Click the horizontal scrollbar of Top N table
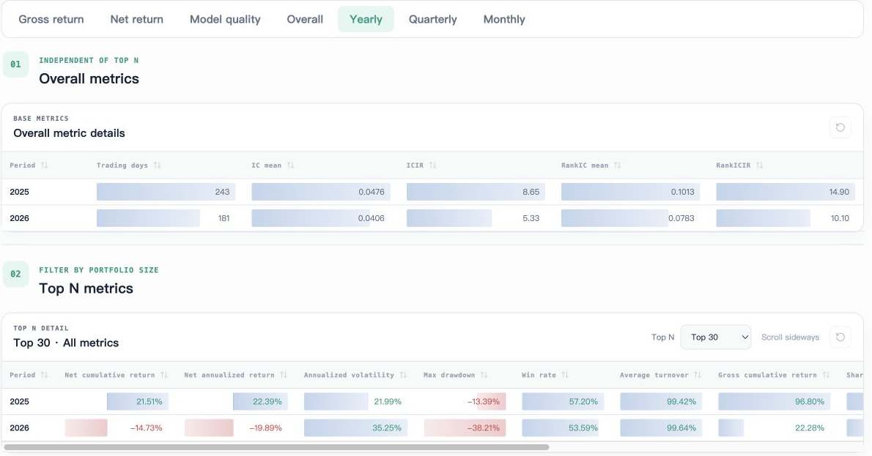 click(276, 447)
